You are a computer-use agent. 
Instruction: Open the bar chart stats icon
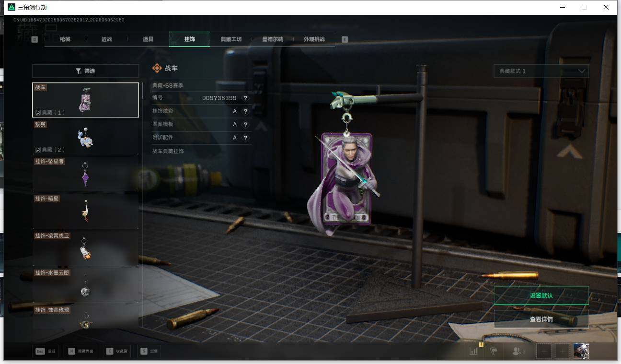point(474,352)
